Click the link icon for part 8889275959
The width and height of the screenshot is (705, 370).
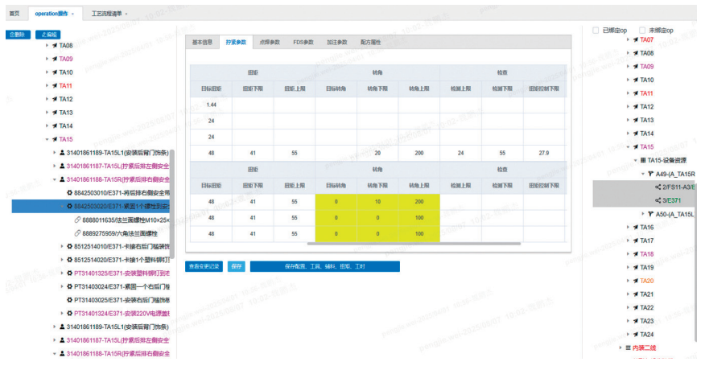[x=77, y=233]
